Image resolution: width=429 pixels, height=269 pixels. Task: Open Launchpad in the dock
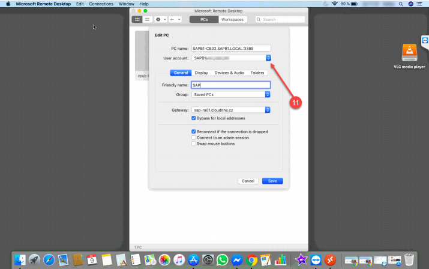pyautogui.click(x=34, y=259)
